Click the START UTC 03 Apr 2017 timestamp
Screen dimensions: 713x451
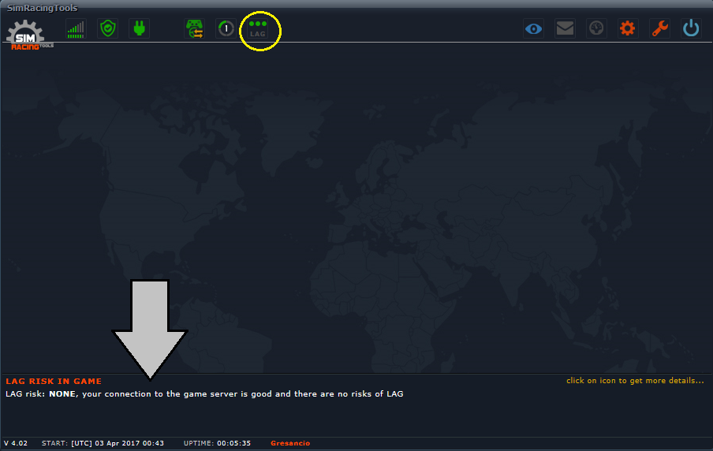click(103, 443)
